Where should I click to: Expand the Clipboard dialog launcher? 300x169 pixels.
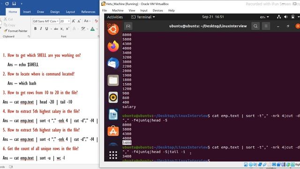29,37
